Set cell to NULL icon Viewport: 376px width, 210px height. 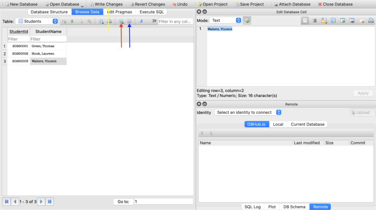pos(362,21)
